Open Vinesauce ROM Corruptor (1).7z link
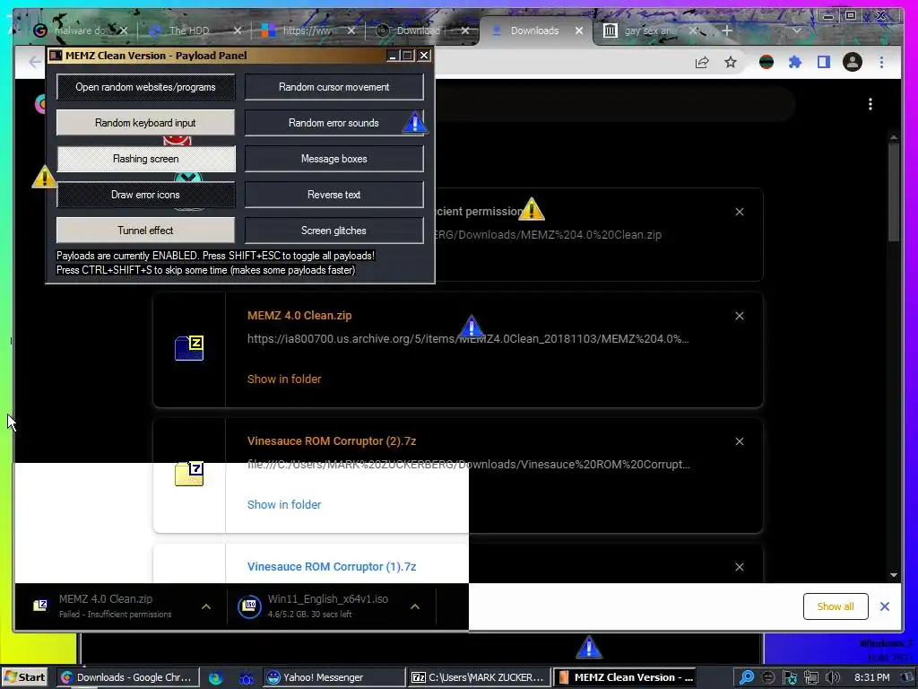The image size is (918, 689). point(332,567)
